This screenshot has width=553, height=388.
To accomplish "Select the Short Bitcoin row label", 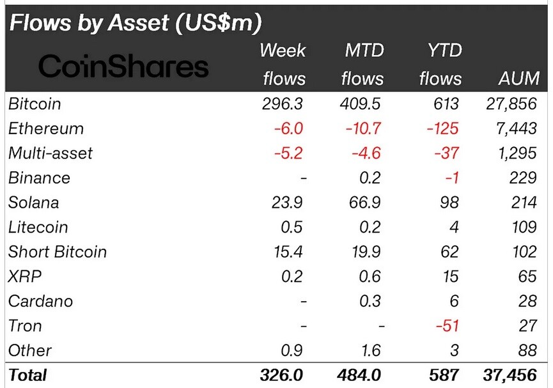I will pyautogui.click(x=57, y=252).
